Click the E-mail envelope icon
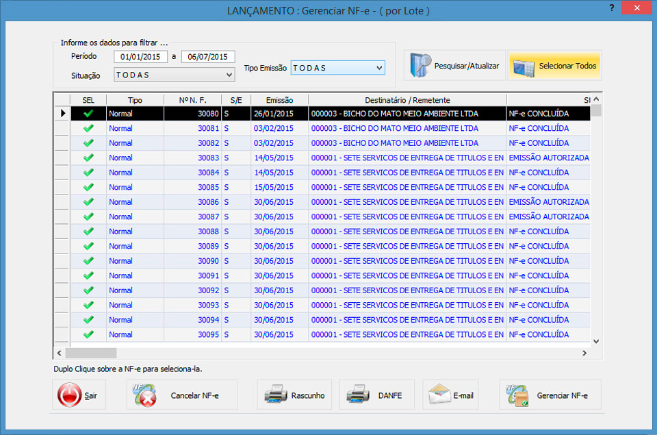657x435 pixels. pos(439,395)
